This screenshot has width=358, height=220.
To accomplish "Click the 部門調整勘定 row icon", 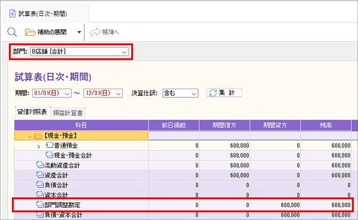I will 40,205.
